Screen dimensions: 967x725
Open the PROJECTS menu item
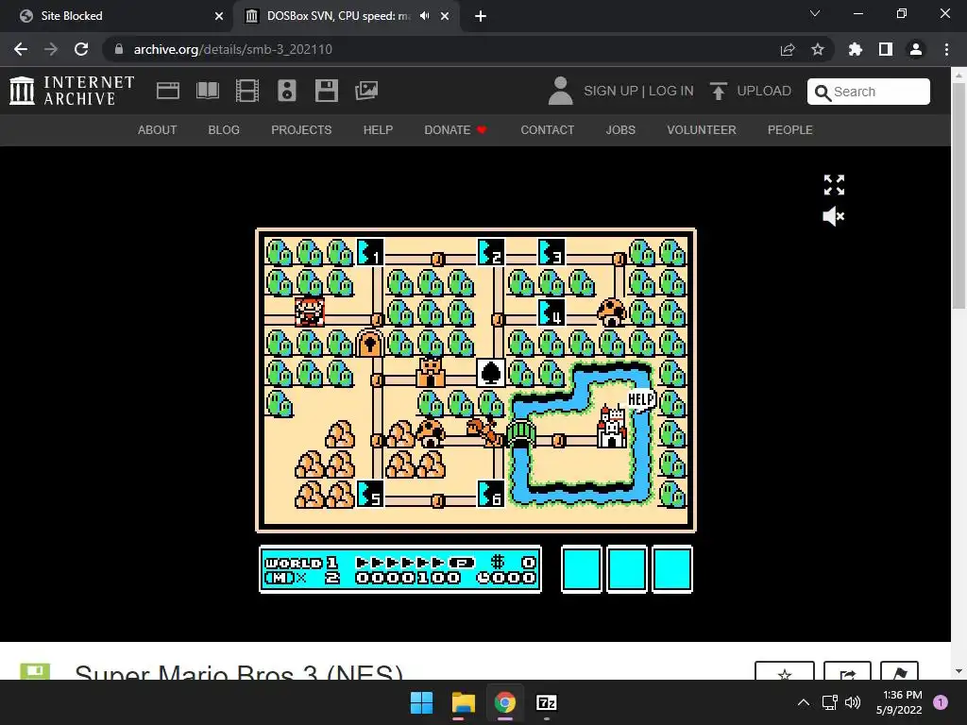(x=301, y=130)
